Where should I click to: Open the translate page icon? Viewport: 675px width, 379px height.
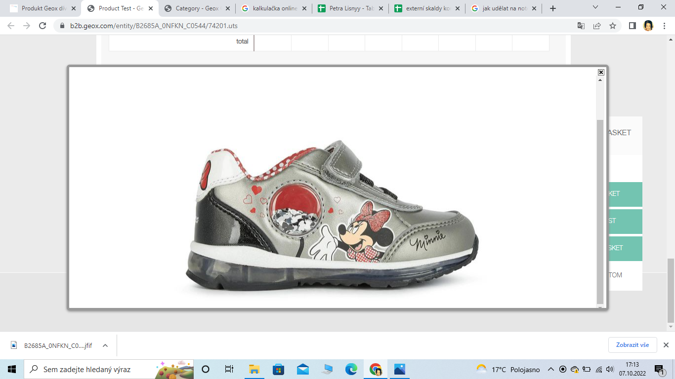point(581,26)
